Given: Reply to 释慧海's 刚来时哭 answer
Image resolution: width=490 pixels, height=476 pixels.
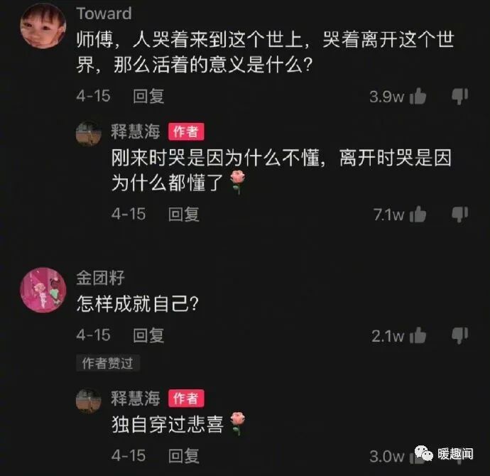Looking at the screenshot, I should click(184, 214).
